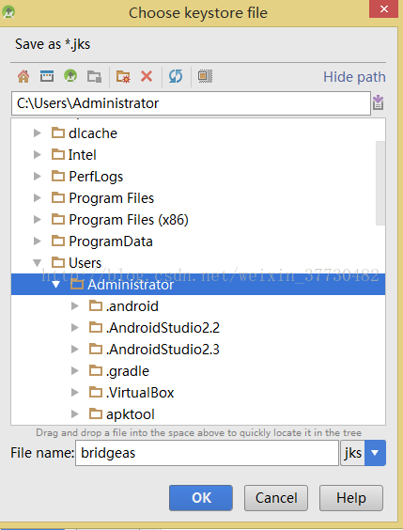Image resolution: width=403 pixels, height=530 pixels.
Task: Toggle show hidden files icon
Action: [205, 76]
